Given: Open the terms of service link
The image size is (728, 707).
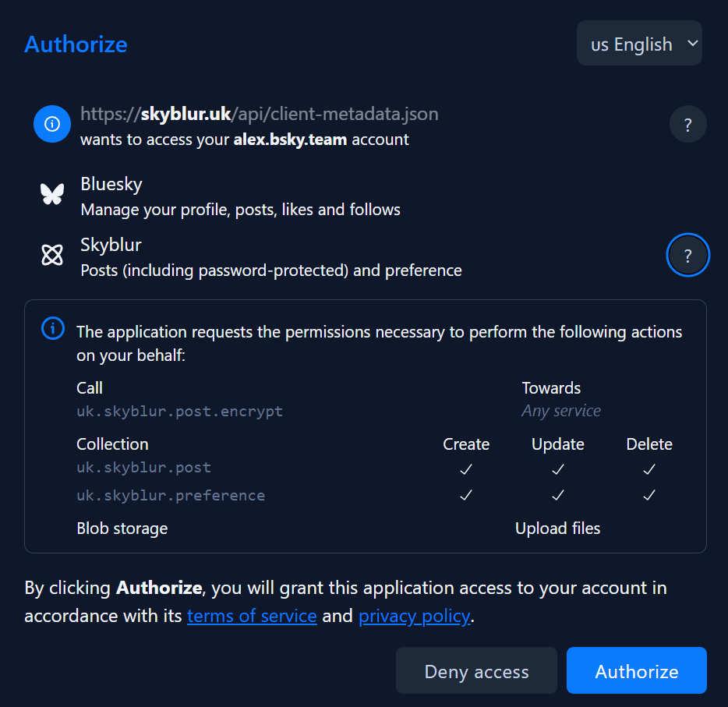Looking at the screenshot, I should tap(252, 617).
